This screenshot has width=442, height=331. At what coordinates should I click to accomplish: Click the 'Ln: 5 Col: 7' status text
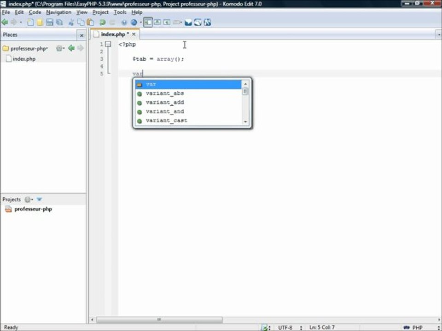[x=322, y=327]
